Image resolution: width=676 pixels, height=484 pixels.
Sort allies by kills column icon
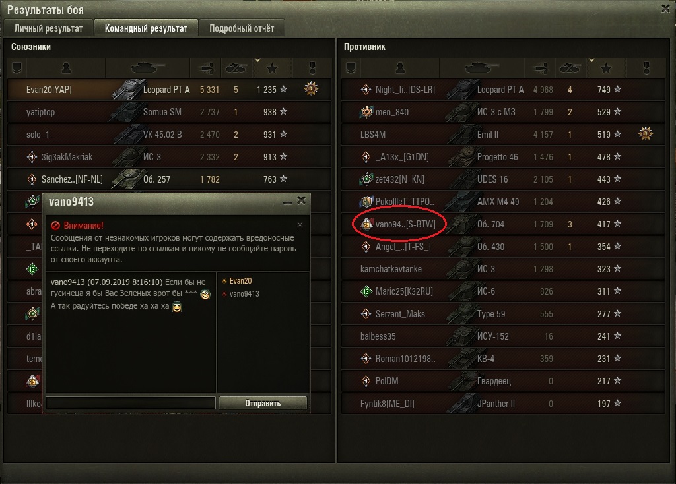(236, 68)
